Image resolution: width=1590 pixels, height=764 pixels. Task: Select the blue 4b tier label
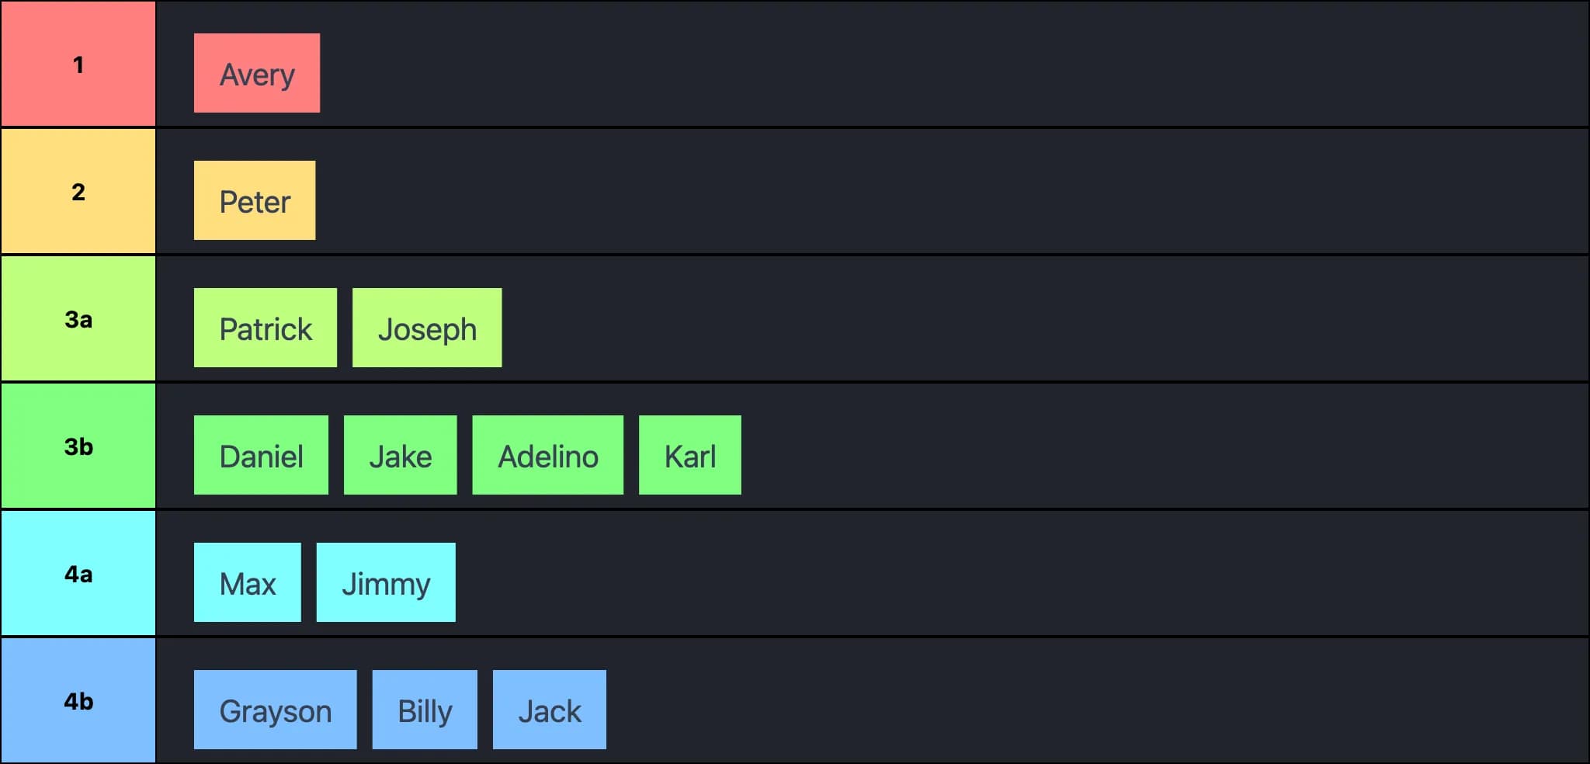pos(78,700)
